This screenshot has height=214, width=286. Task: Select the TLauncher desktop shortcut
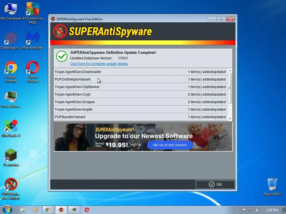[11, 158]
